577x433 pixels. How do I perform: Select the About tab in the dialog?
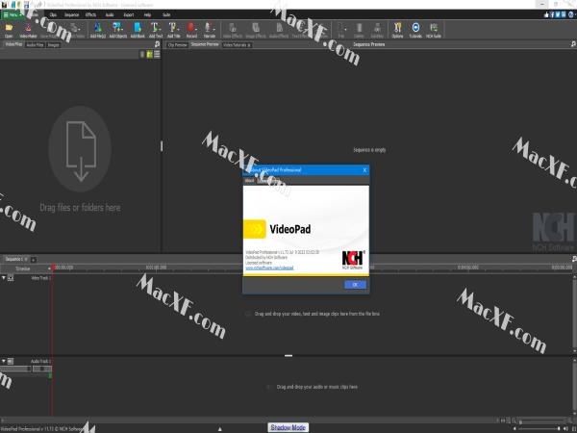pyautogui.click(x=249, y=181)
